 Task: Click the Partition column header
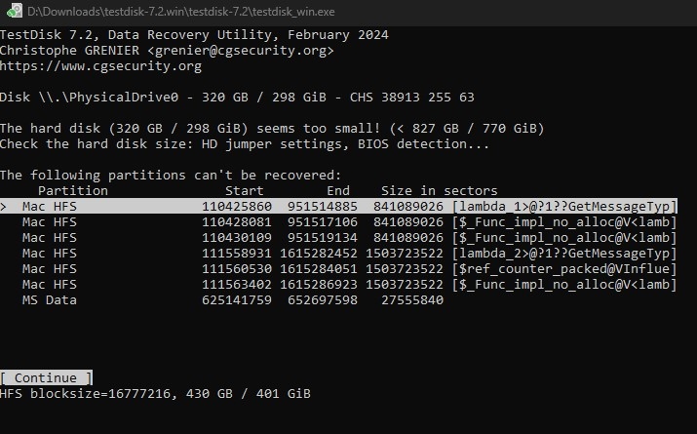[x=73, y=191]
